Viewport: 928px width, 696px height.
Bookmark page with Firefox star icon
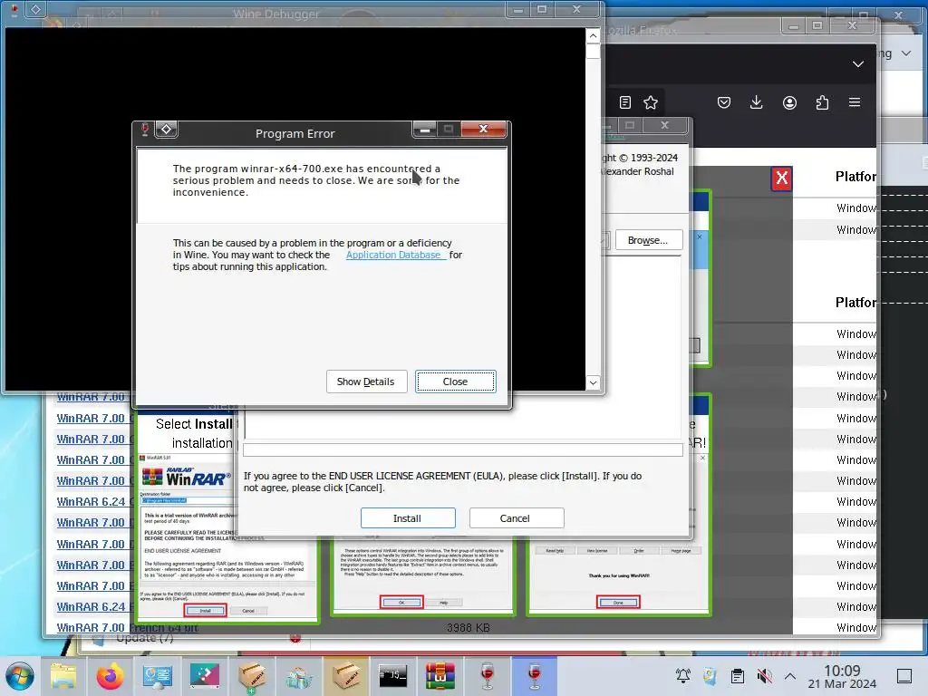tap(651, 102)
